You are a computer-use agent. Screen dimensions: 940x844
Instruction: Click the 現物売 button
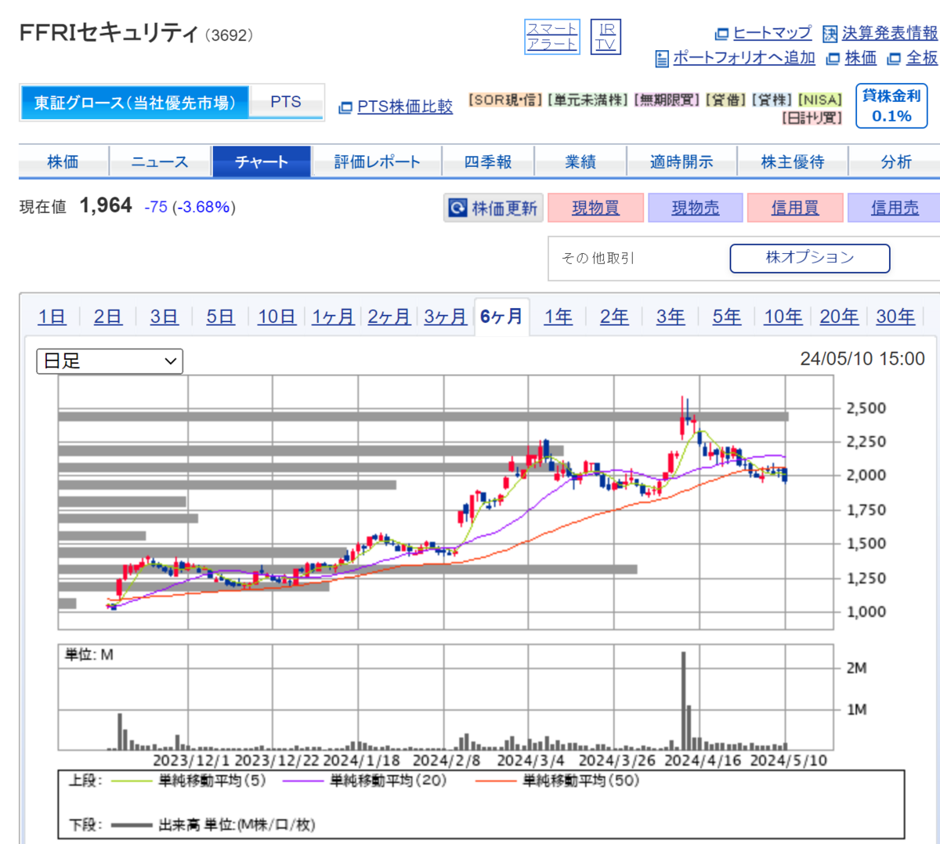tap(696, 208)
